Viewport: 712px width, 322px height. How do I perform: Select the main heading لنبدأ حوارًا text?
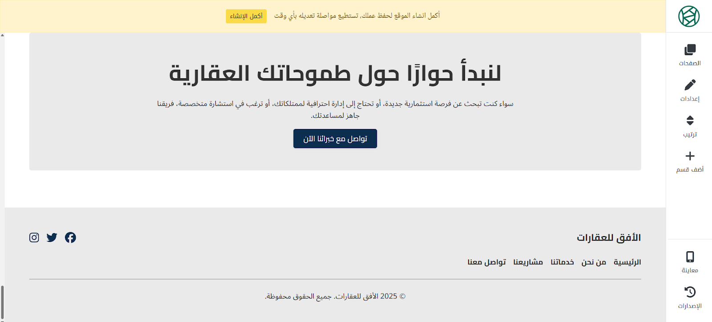tap(335, 73)
